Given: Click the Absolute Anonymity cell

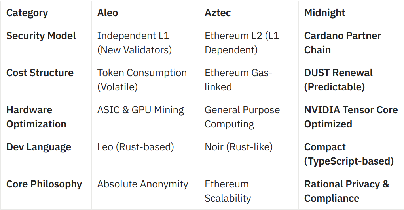Looking at the screenshot, I should point(143,184).
